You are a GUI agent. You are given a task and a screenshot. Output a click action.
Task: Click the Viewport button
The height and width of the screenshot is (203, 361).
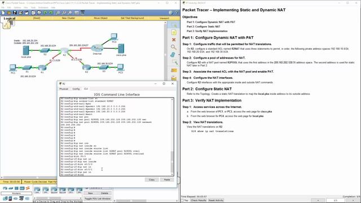click(164, 18)
